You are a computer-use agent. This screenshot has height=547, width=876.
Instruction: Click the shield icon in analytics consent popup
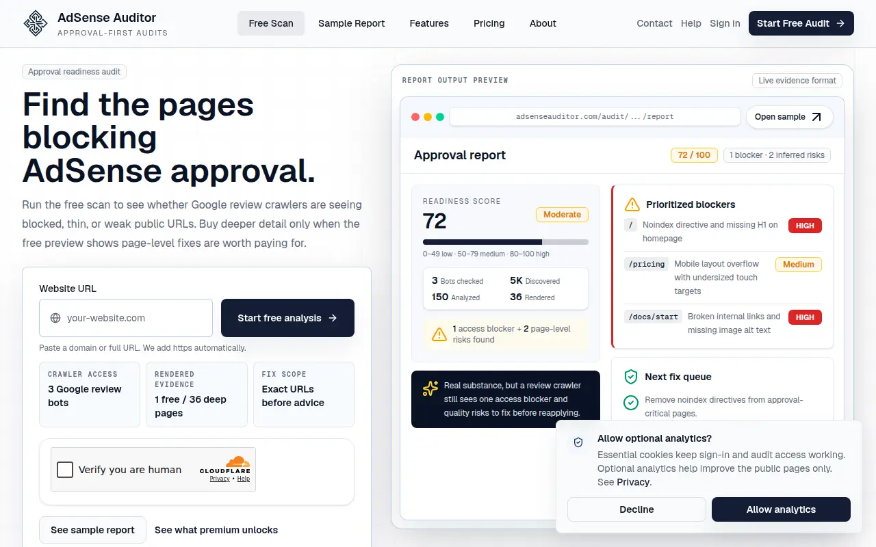(x=578, y=442)
